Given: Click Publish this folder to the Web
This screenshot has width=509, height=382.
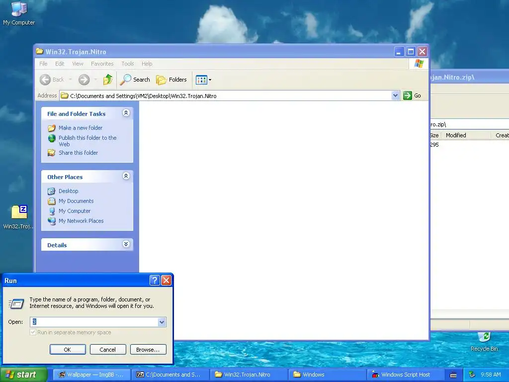Looking at the screenshot, I should tap(87, 141).
